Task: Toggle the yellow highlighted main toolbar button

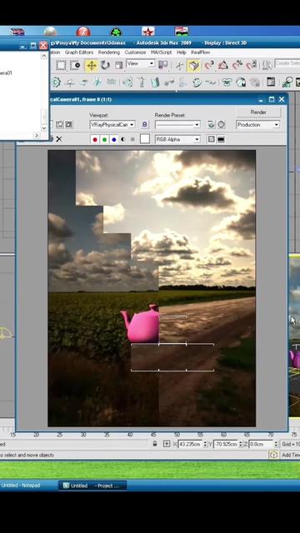Action: pos(193,65)
